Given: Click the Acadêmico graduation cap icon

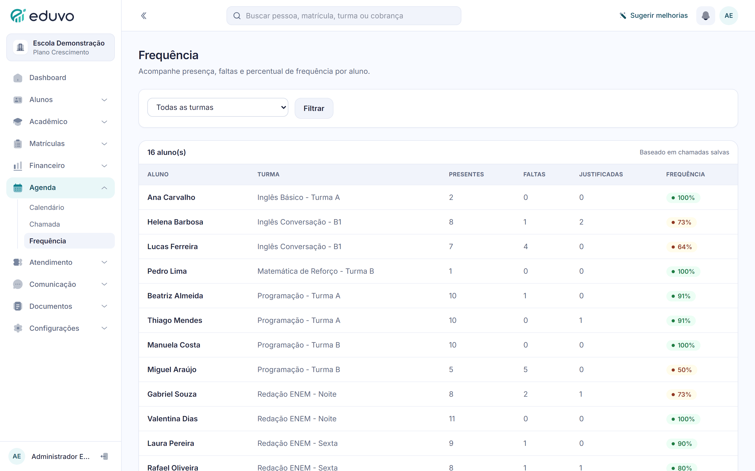Looking at the screenshot, I should pyautogui.click(x=18, y=121).
